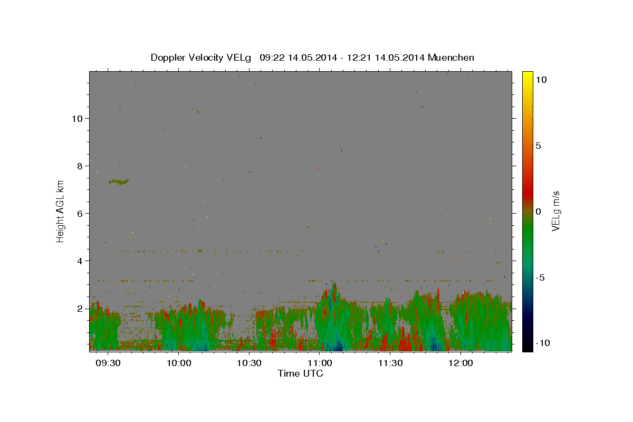Select the colorbar's 0 value label
Viewport: 633px width, 422px height.
pyautogui.click(x=538, y=212)
